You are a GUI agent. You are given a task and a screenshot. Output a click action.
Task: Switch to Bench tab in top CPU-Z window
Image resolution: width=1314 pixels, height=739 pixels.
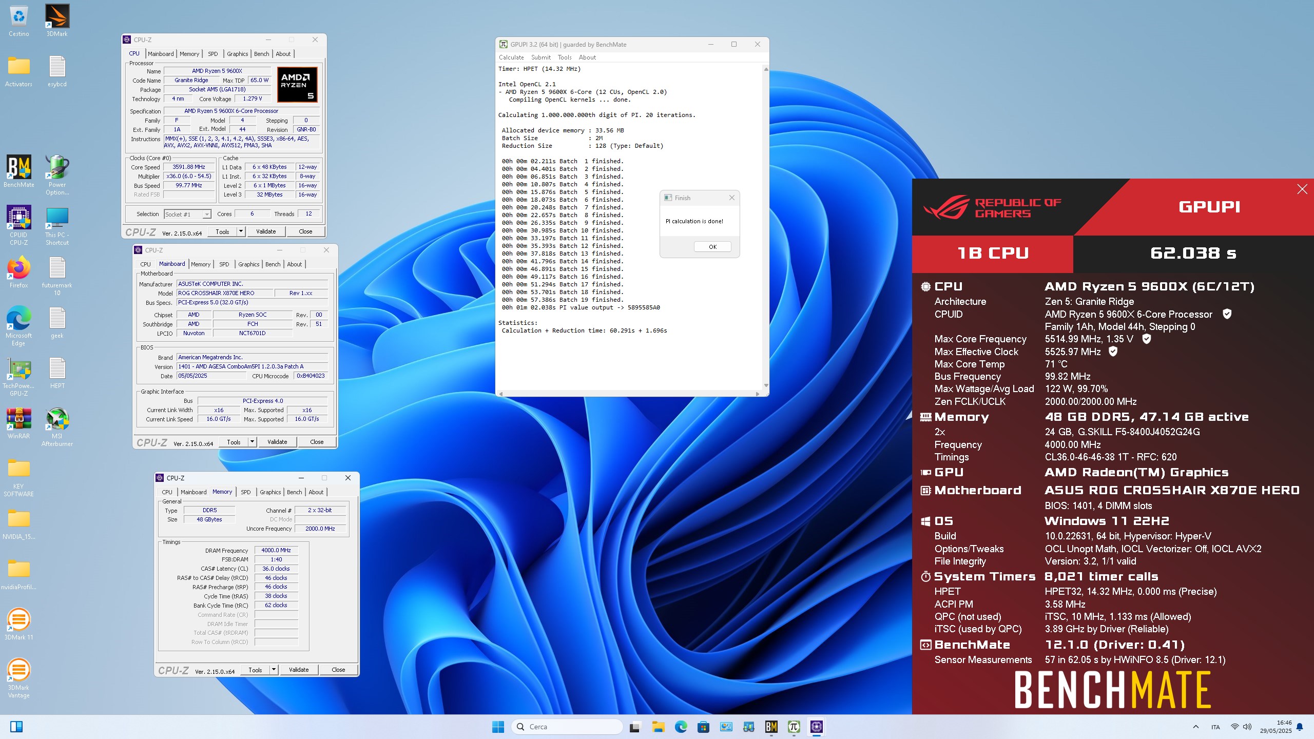(x=262, y=54)
